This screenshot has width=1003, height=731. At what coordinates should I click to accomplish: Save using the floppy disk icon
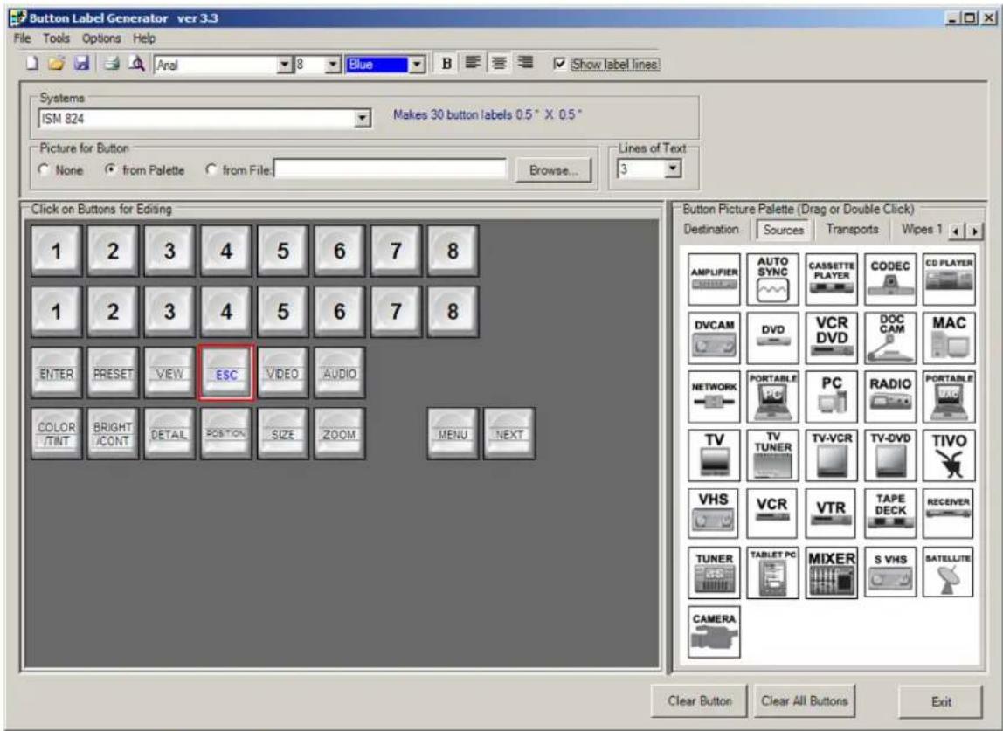coord(82,63)
